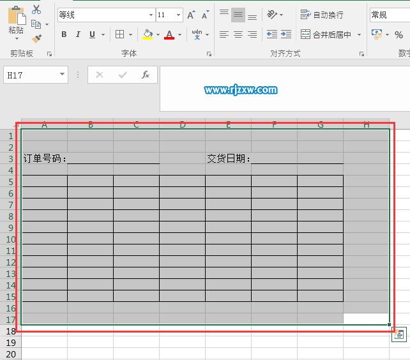Increase font size with large A
The image size is (410, 360).
coord(191,15)
